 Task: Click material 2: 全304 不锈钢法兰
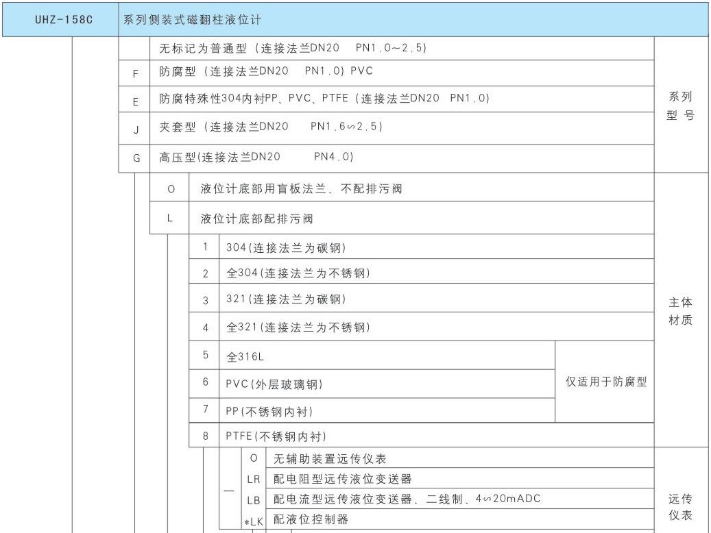click(x=298, y=273)
